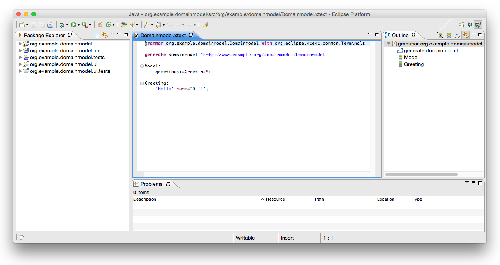Image resolution: width=500 pixels, height=265 pixels.
Task: Collapse All in Package Explorer
Action: click(x=97, y=35)
